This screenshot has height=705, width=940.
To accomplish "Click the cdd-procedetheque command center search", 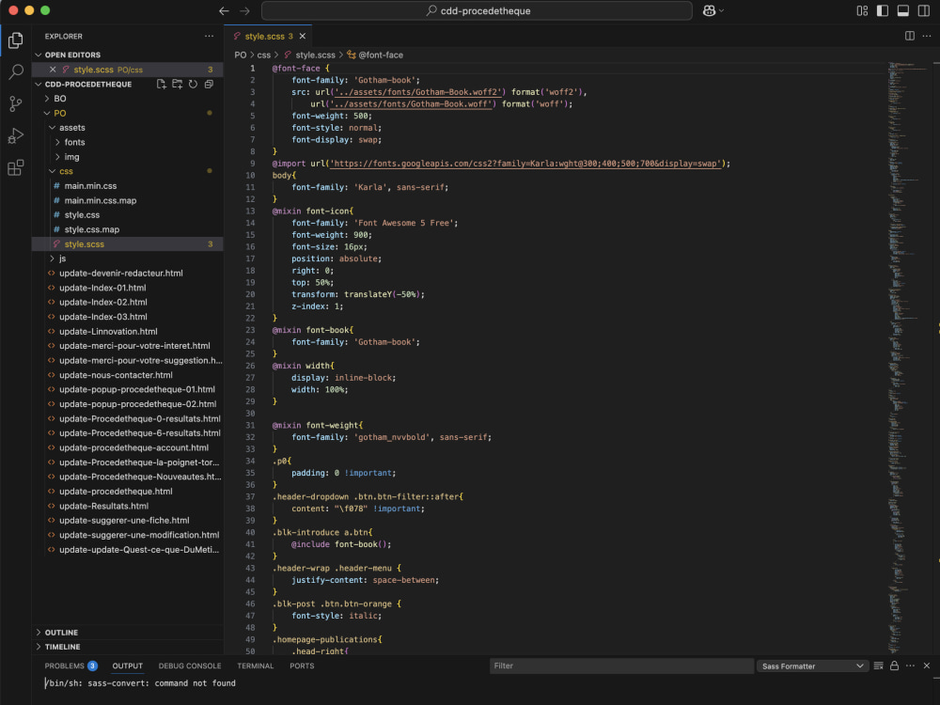I will tap(477, 10).
